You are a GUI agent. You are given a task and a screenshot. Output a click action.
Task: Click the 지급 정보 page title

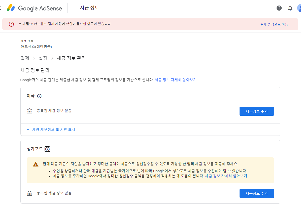coord(89,8)
